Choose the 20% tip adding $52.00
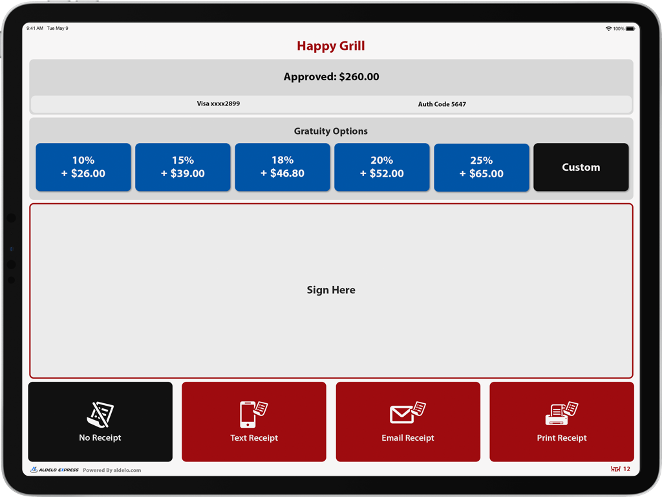This screenshot has width=662, height=497. [x=381, y=167]
